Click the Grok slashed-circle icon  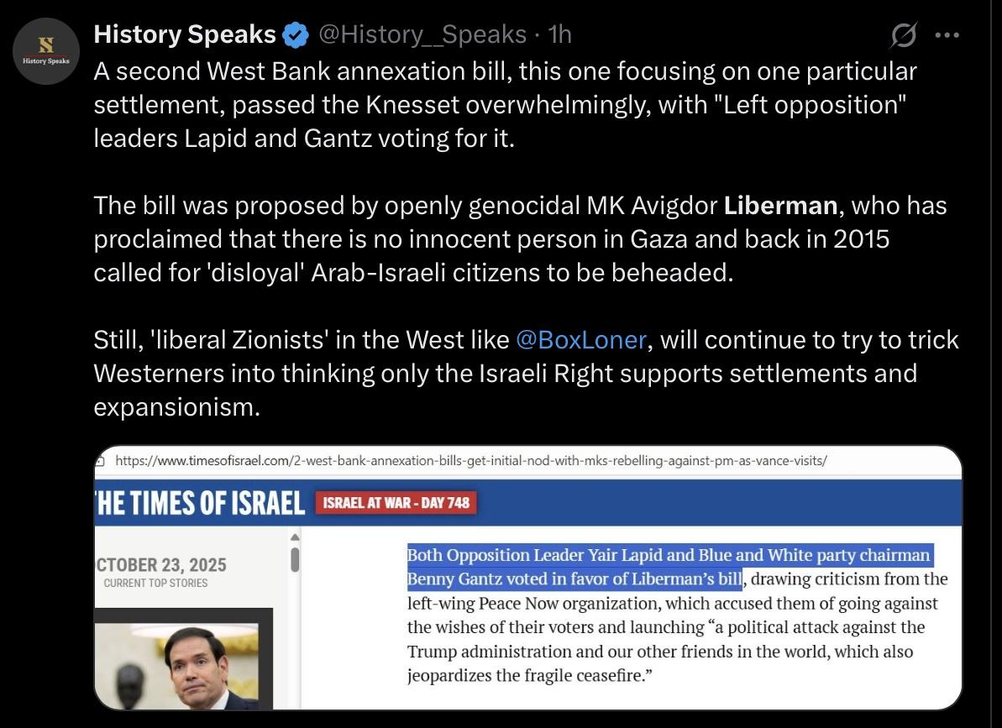[903, 35]
